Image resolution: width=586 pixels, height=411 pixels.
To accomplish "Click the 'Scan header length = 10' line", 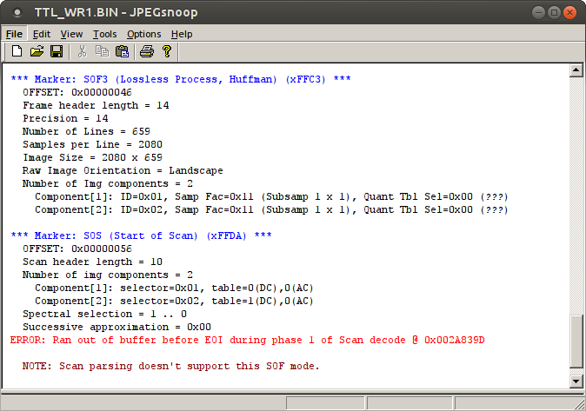I will tap(93, 262).
